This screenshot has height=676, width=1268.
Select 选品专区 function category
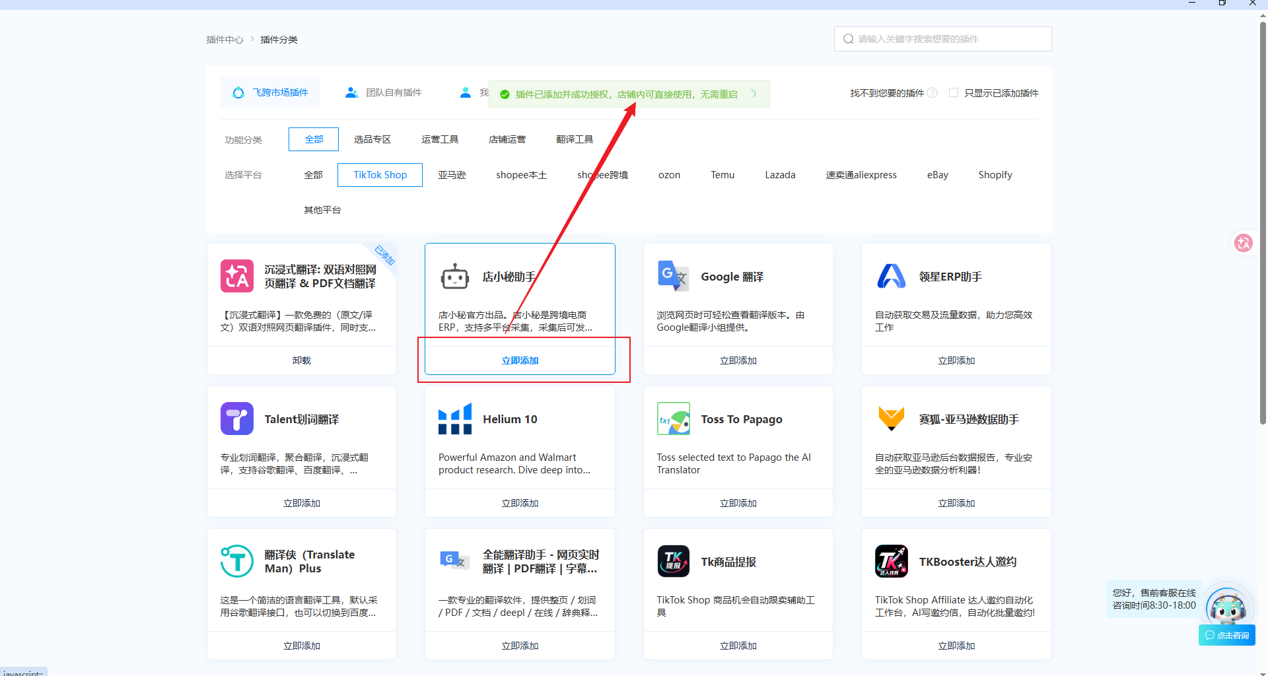pyautogui.click(x=372, y=139)
